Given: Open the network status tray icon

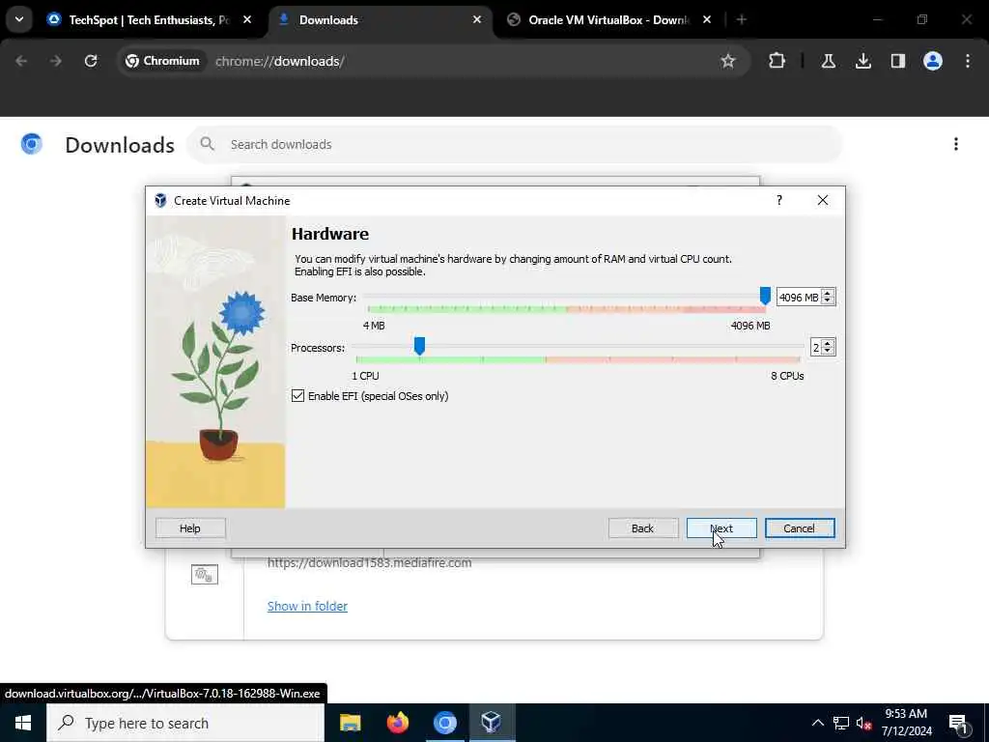Looking at the screenshot, I should click(841, 723).
